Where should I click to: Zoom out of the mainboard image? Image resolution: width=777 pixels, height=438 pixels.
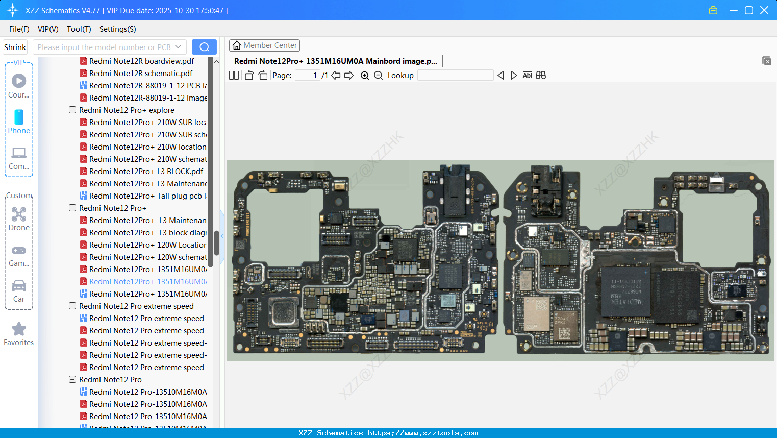(x=378, y=75)
